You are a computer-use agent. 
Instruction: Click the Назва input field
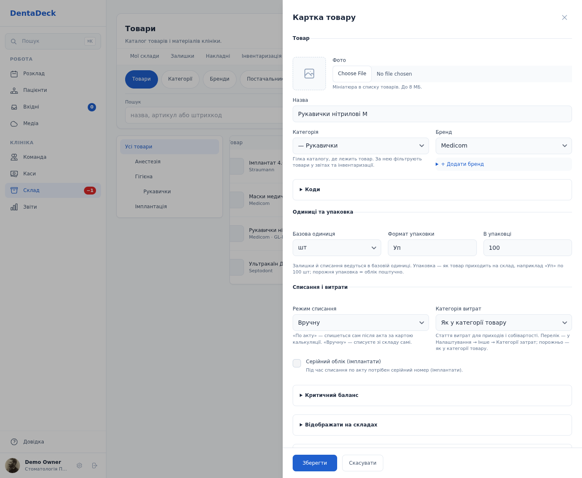pos(432,114)
